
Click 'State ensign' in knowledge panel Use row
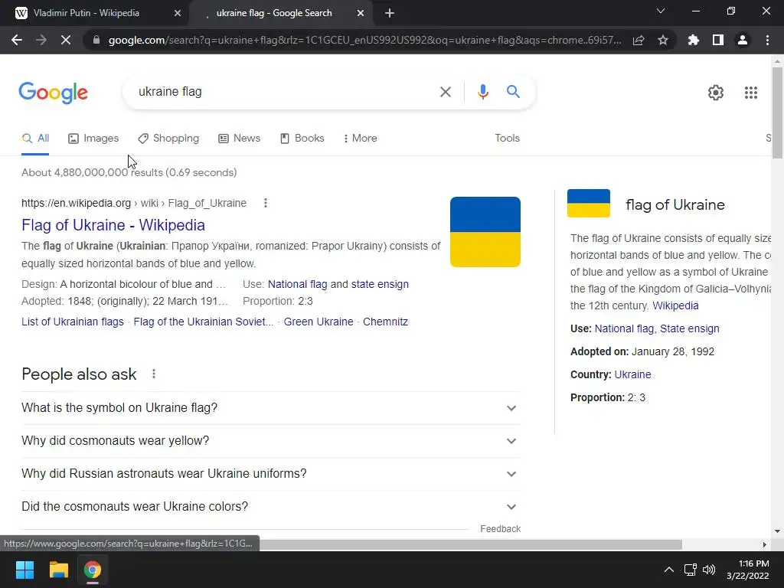tap(690, 329)
